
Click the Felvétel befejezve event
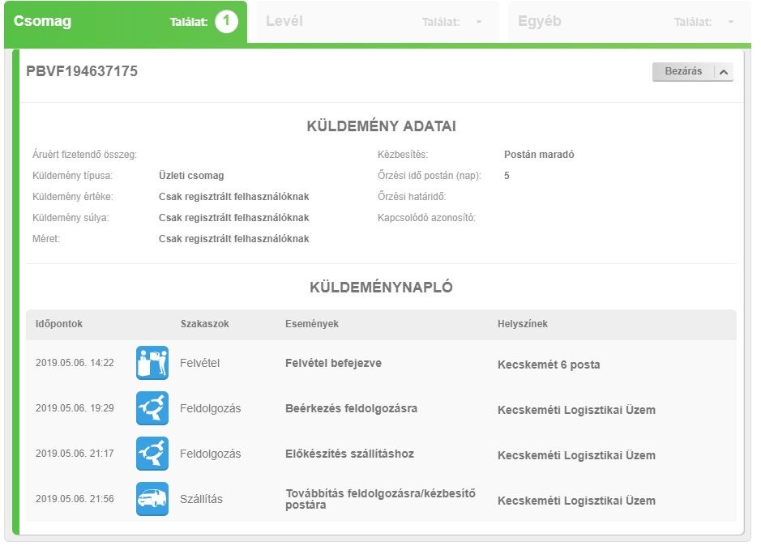tap(333, 363)
